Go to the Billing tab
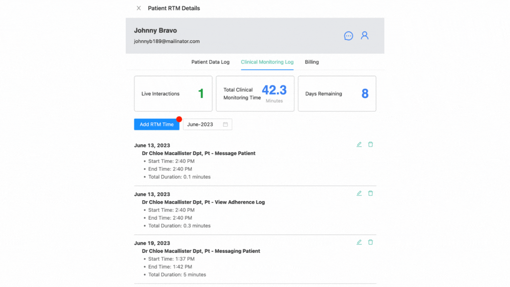Image resolution: width=510 pixels, height=287 pixels. point(312,62)
